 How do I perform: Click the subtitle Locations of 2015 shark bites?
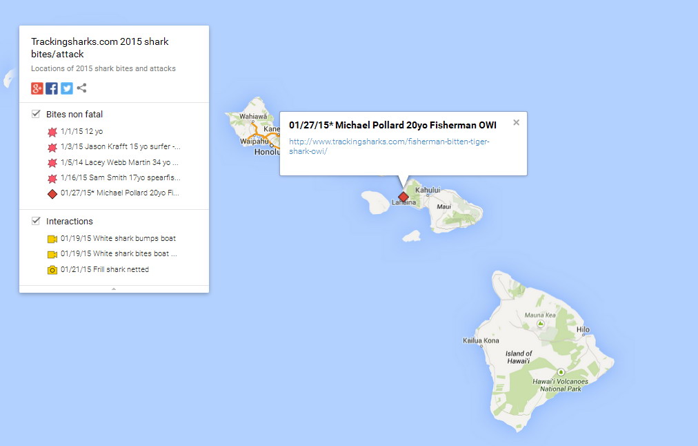(x=103, y=68)
